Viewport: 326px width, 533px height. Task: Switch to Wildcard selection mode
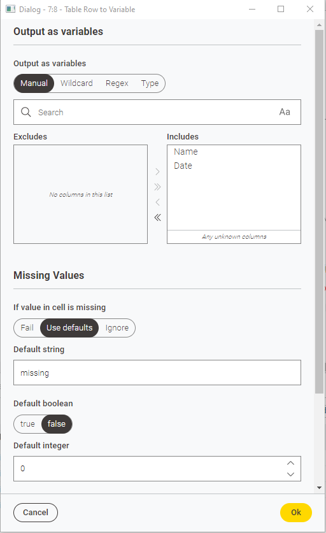76,83
